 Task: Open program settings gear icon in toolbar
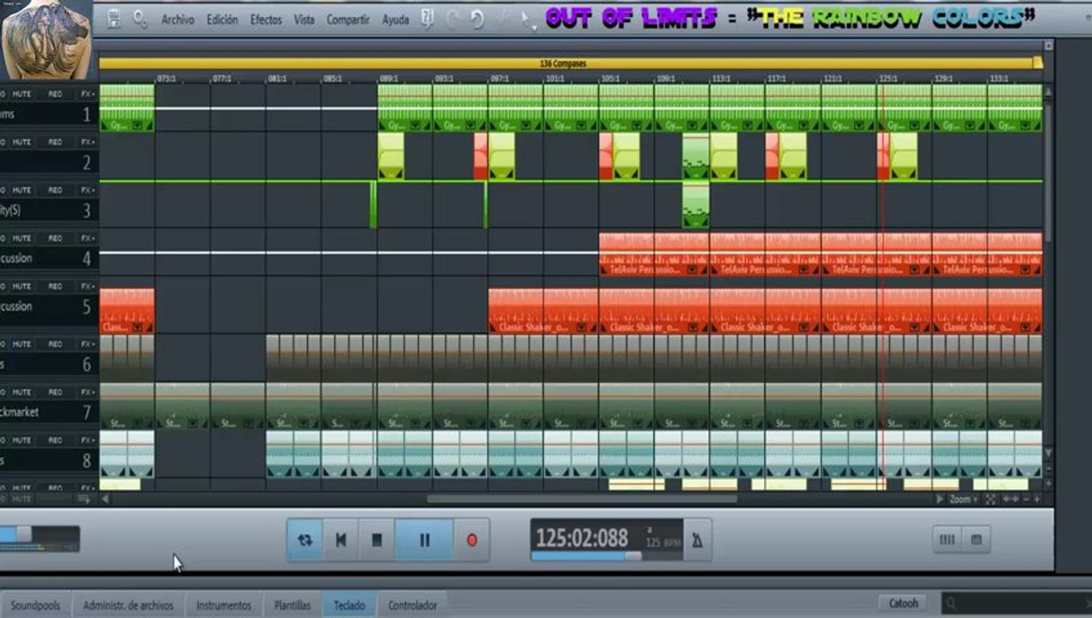140,18
